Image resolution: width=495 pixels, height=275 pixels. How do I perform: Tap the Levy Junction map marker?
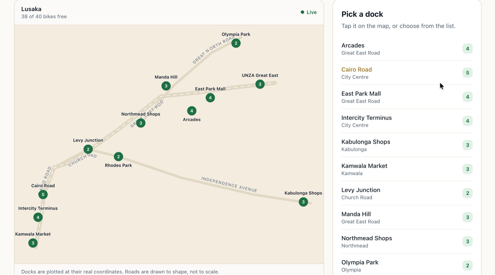[88, 149]
